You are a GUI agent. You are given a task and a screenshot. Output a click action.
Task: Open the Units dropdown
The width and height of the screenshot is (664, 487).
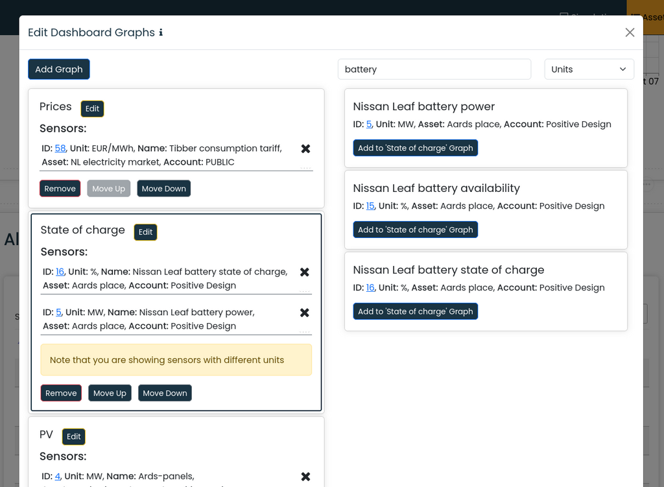[x=589, y=69]
